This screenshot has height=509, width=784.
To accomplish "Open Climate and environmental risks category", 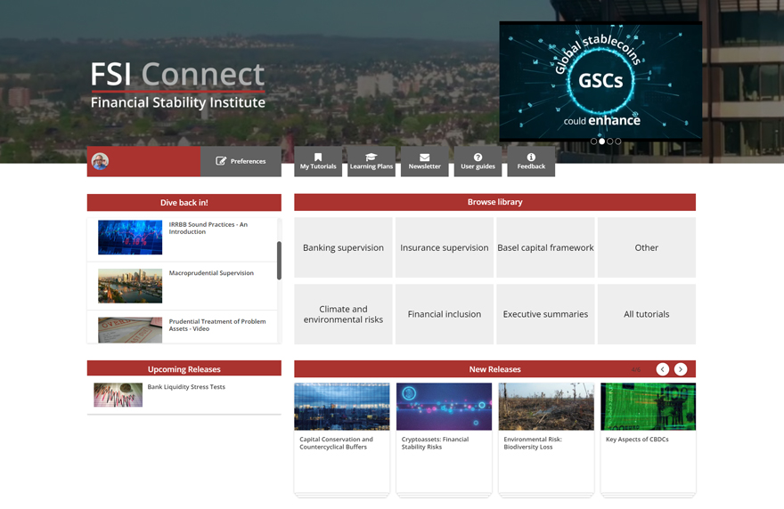I will tap(343, 314).
